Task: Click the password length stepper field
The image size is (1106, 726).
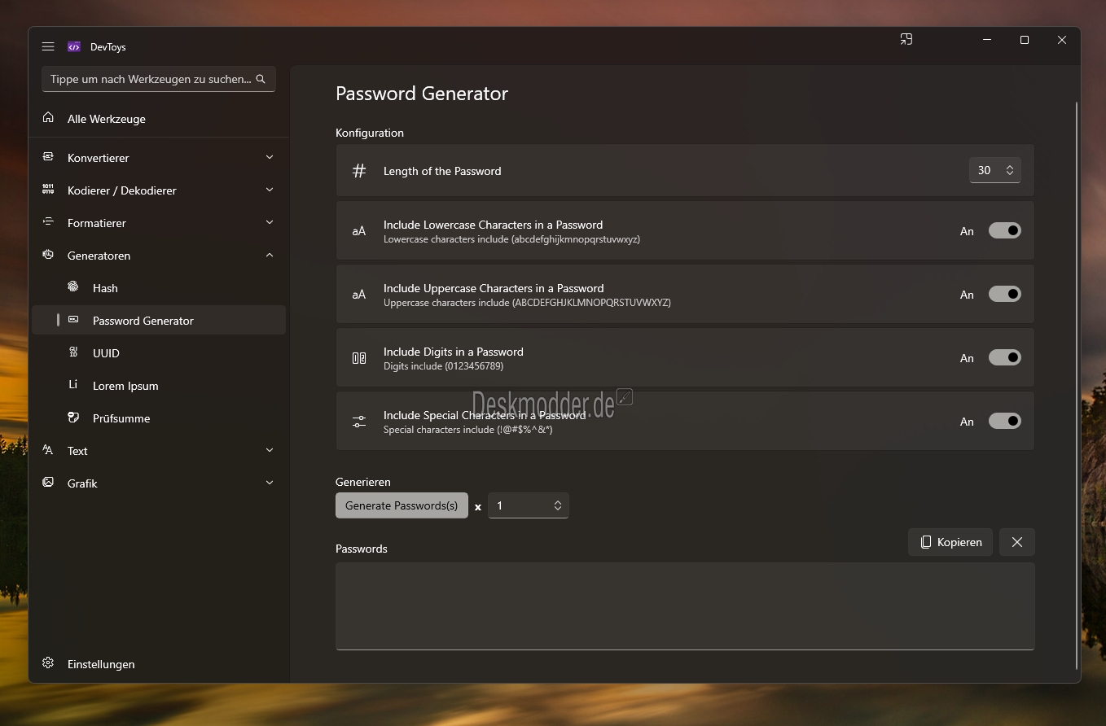Action: coord(994,170)
